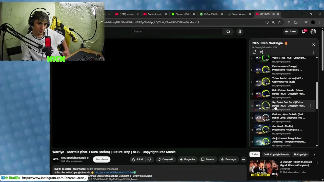Viewport: 324px width, 182px height.
Task: Play Syn Cole - Feel Good track
Action: coord(283,106)
